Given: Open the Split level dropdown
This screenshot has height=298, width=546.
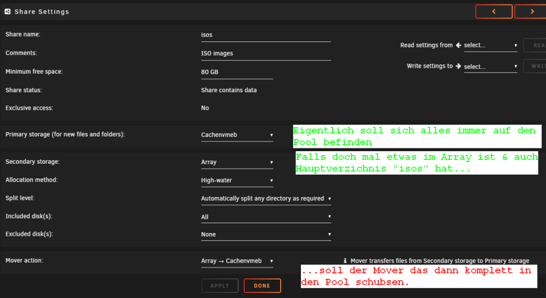Looking at the screenshot, I should point(266,199).
